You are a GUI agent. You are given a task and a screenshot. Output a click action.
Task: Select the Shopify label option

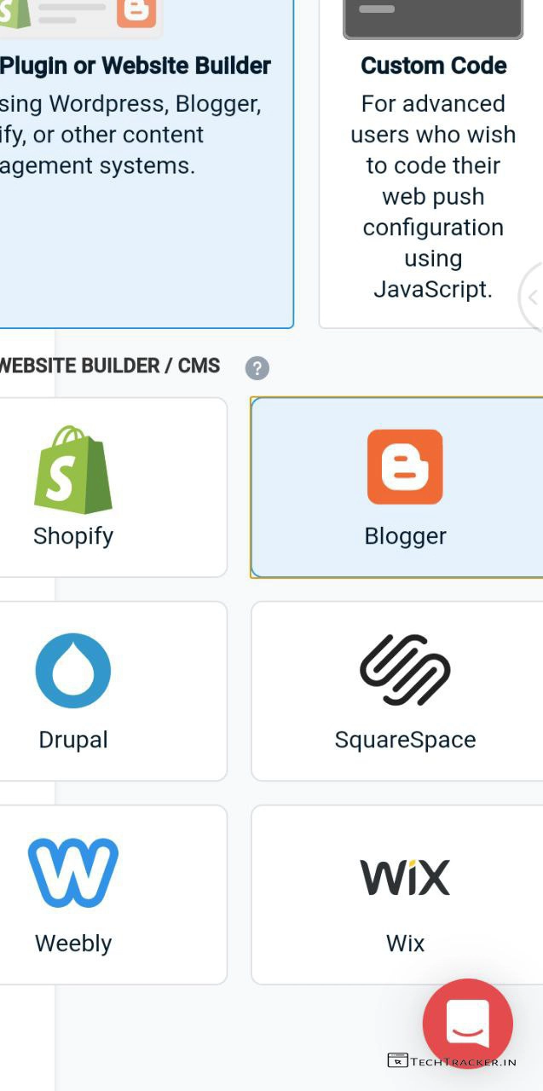73,536
